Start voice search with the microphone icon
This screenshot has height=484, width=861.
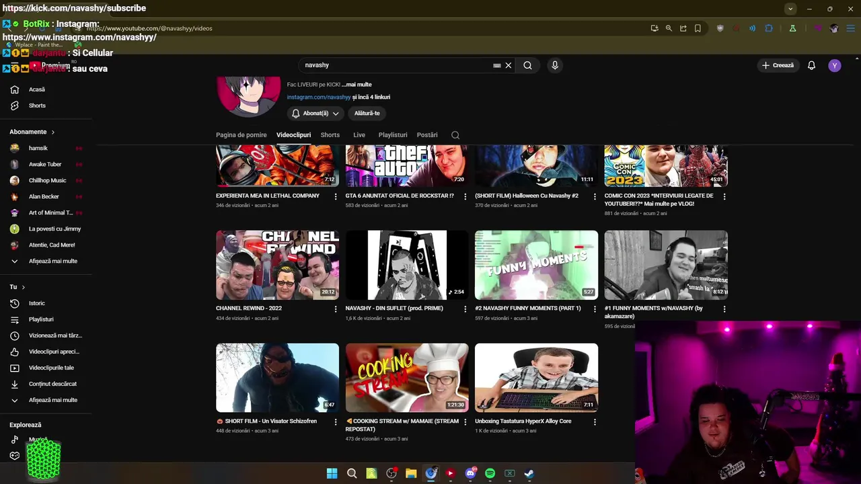[x=555, y=65]
